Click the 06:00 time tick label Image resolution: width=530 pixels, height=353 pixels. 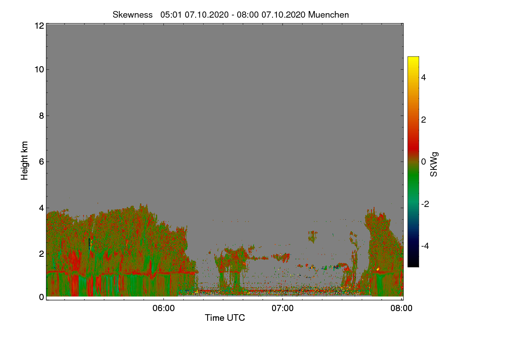(163, 308)
